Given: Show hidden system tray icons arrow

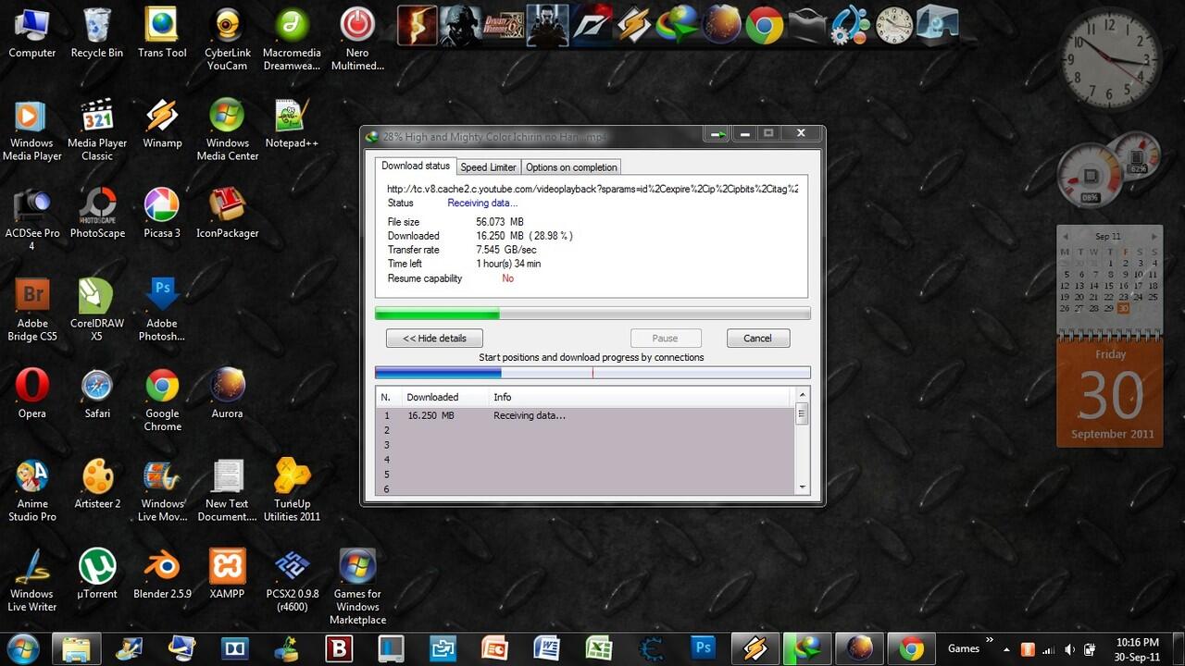Looking at the screenshot, I should point(1006,649).
